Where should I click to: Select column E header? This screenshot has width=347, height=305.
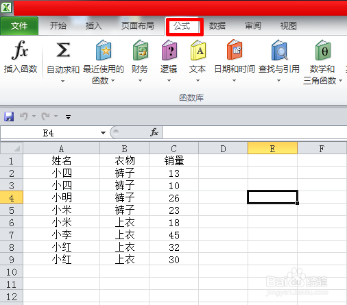(x=272, y=149)
